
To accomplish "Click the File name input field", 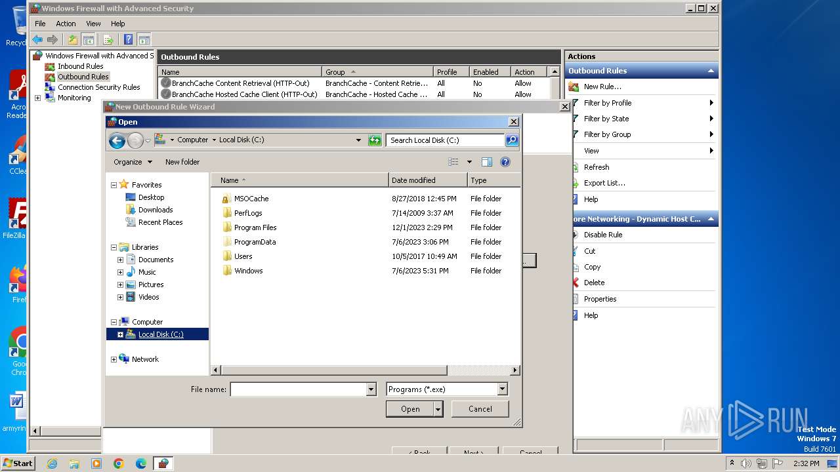I will [x=299, y=389].
